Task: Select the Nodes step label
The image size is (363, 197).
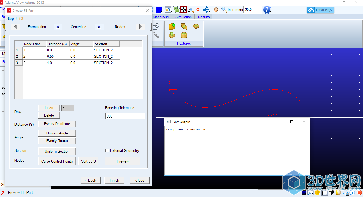Action: (x=120, y=27)
